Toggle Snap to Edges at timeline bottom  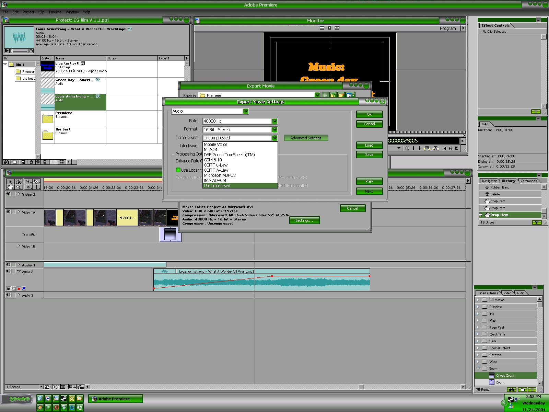[56, 387]
